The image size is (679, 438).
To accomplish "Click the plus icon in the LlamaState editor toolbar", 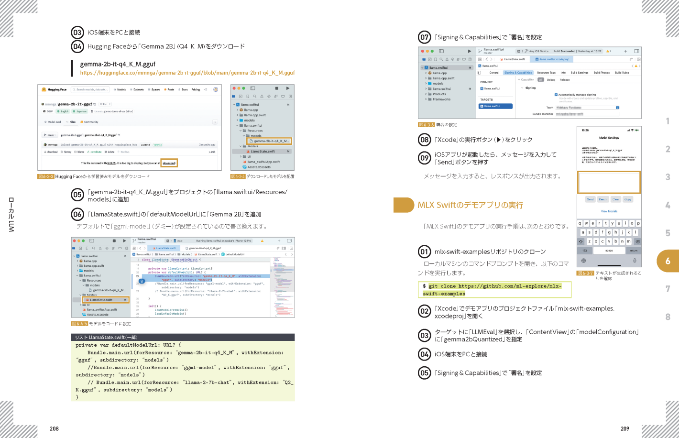I will 279,241.
